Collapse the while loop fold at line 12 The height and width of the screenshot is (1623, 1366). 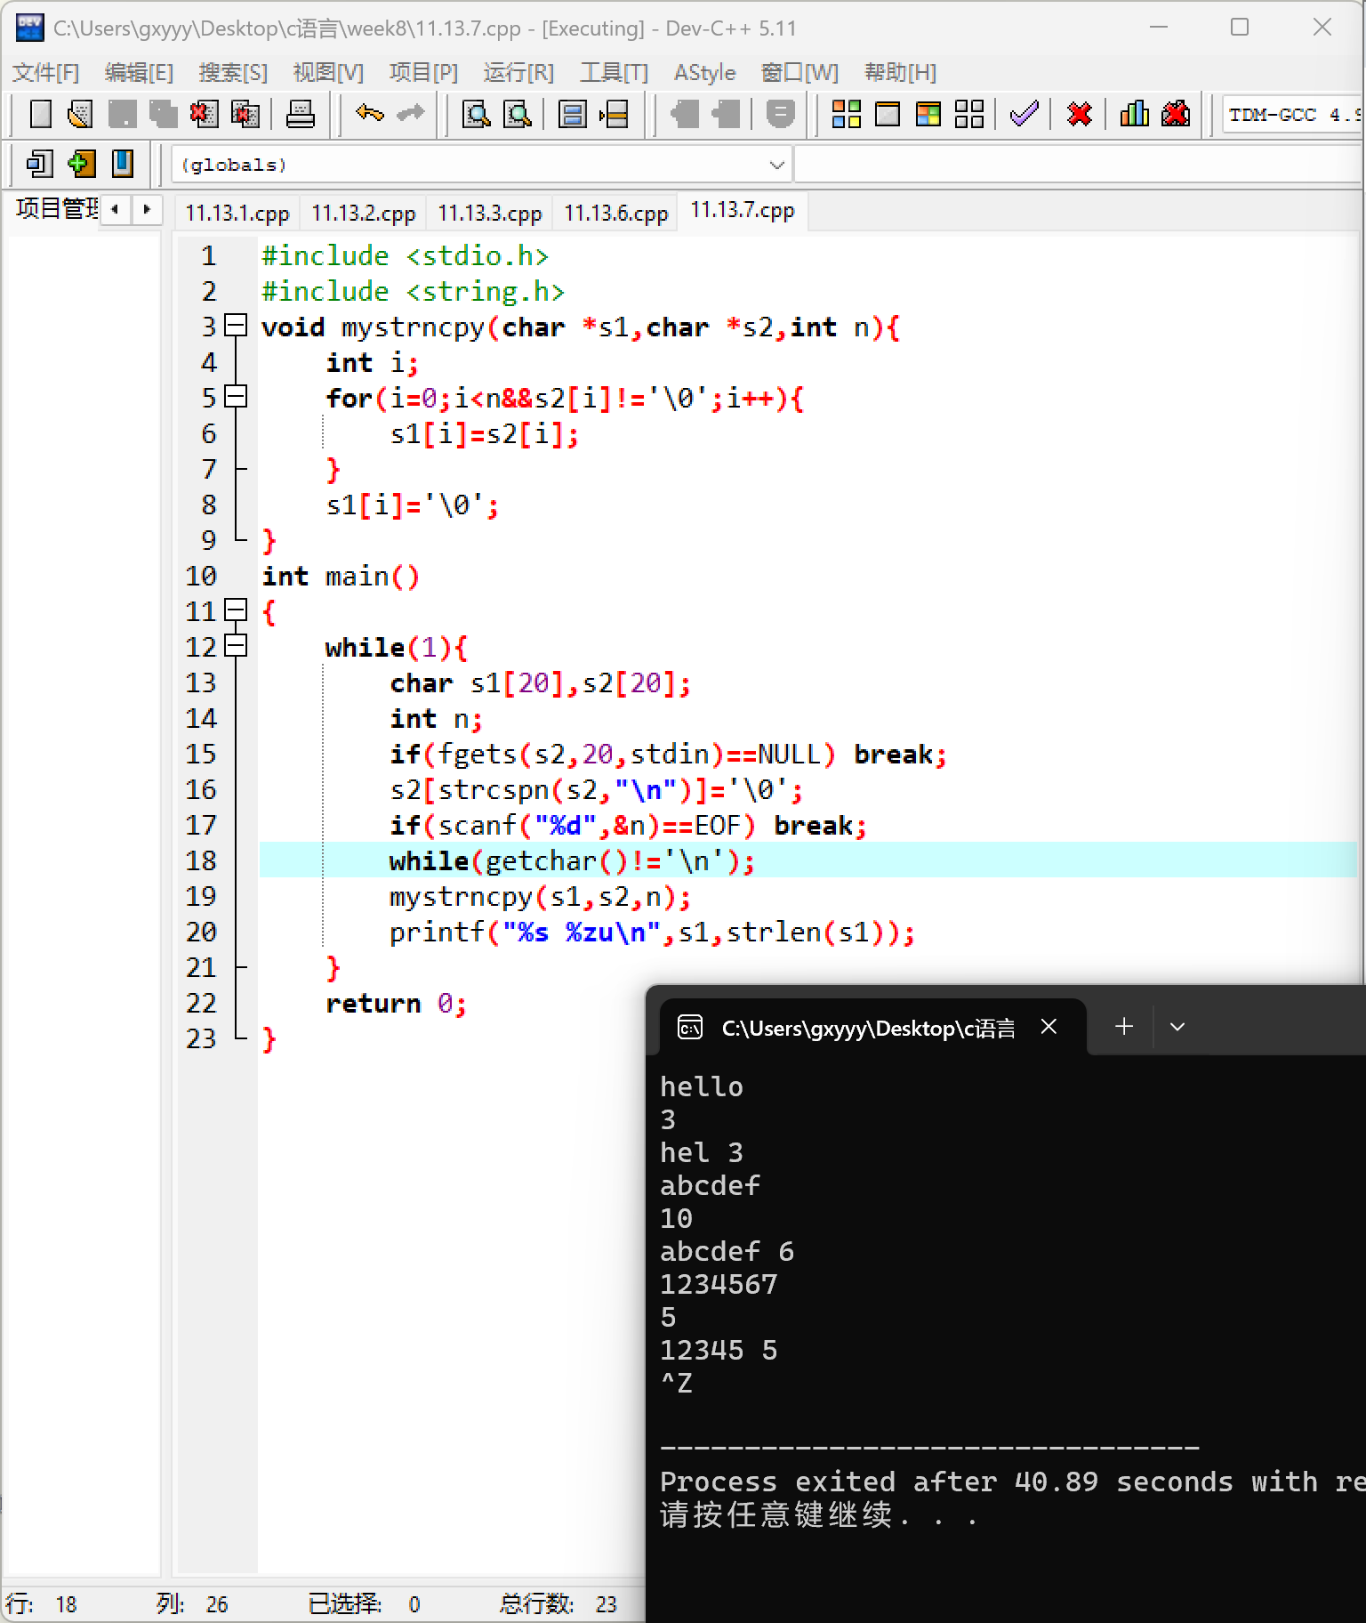236,646
